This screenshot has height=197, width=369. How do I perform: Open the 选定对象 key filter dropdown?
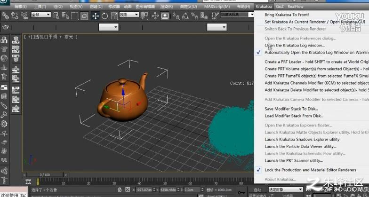(x=285, y=189)
